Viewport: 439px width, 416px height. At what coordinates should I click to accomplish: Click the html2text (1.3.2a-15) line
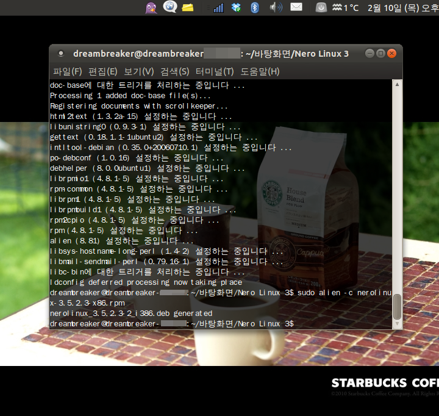(141, 117)
